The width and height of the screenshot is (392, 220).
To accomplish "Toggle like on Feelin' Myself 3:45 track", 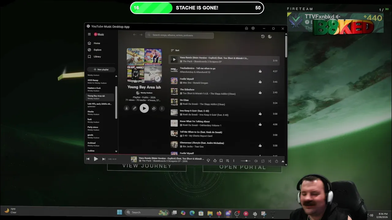I will 260,82.
